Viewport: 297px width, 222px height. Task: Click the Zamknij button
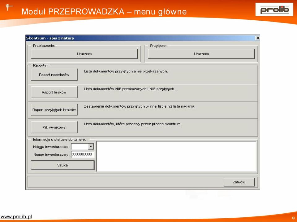[x=239, y=182]
